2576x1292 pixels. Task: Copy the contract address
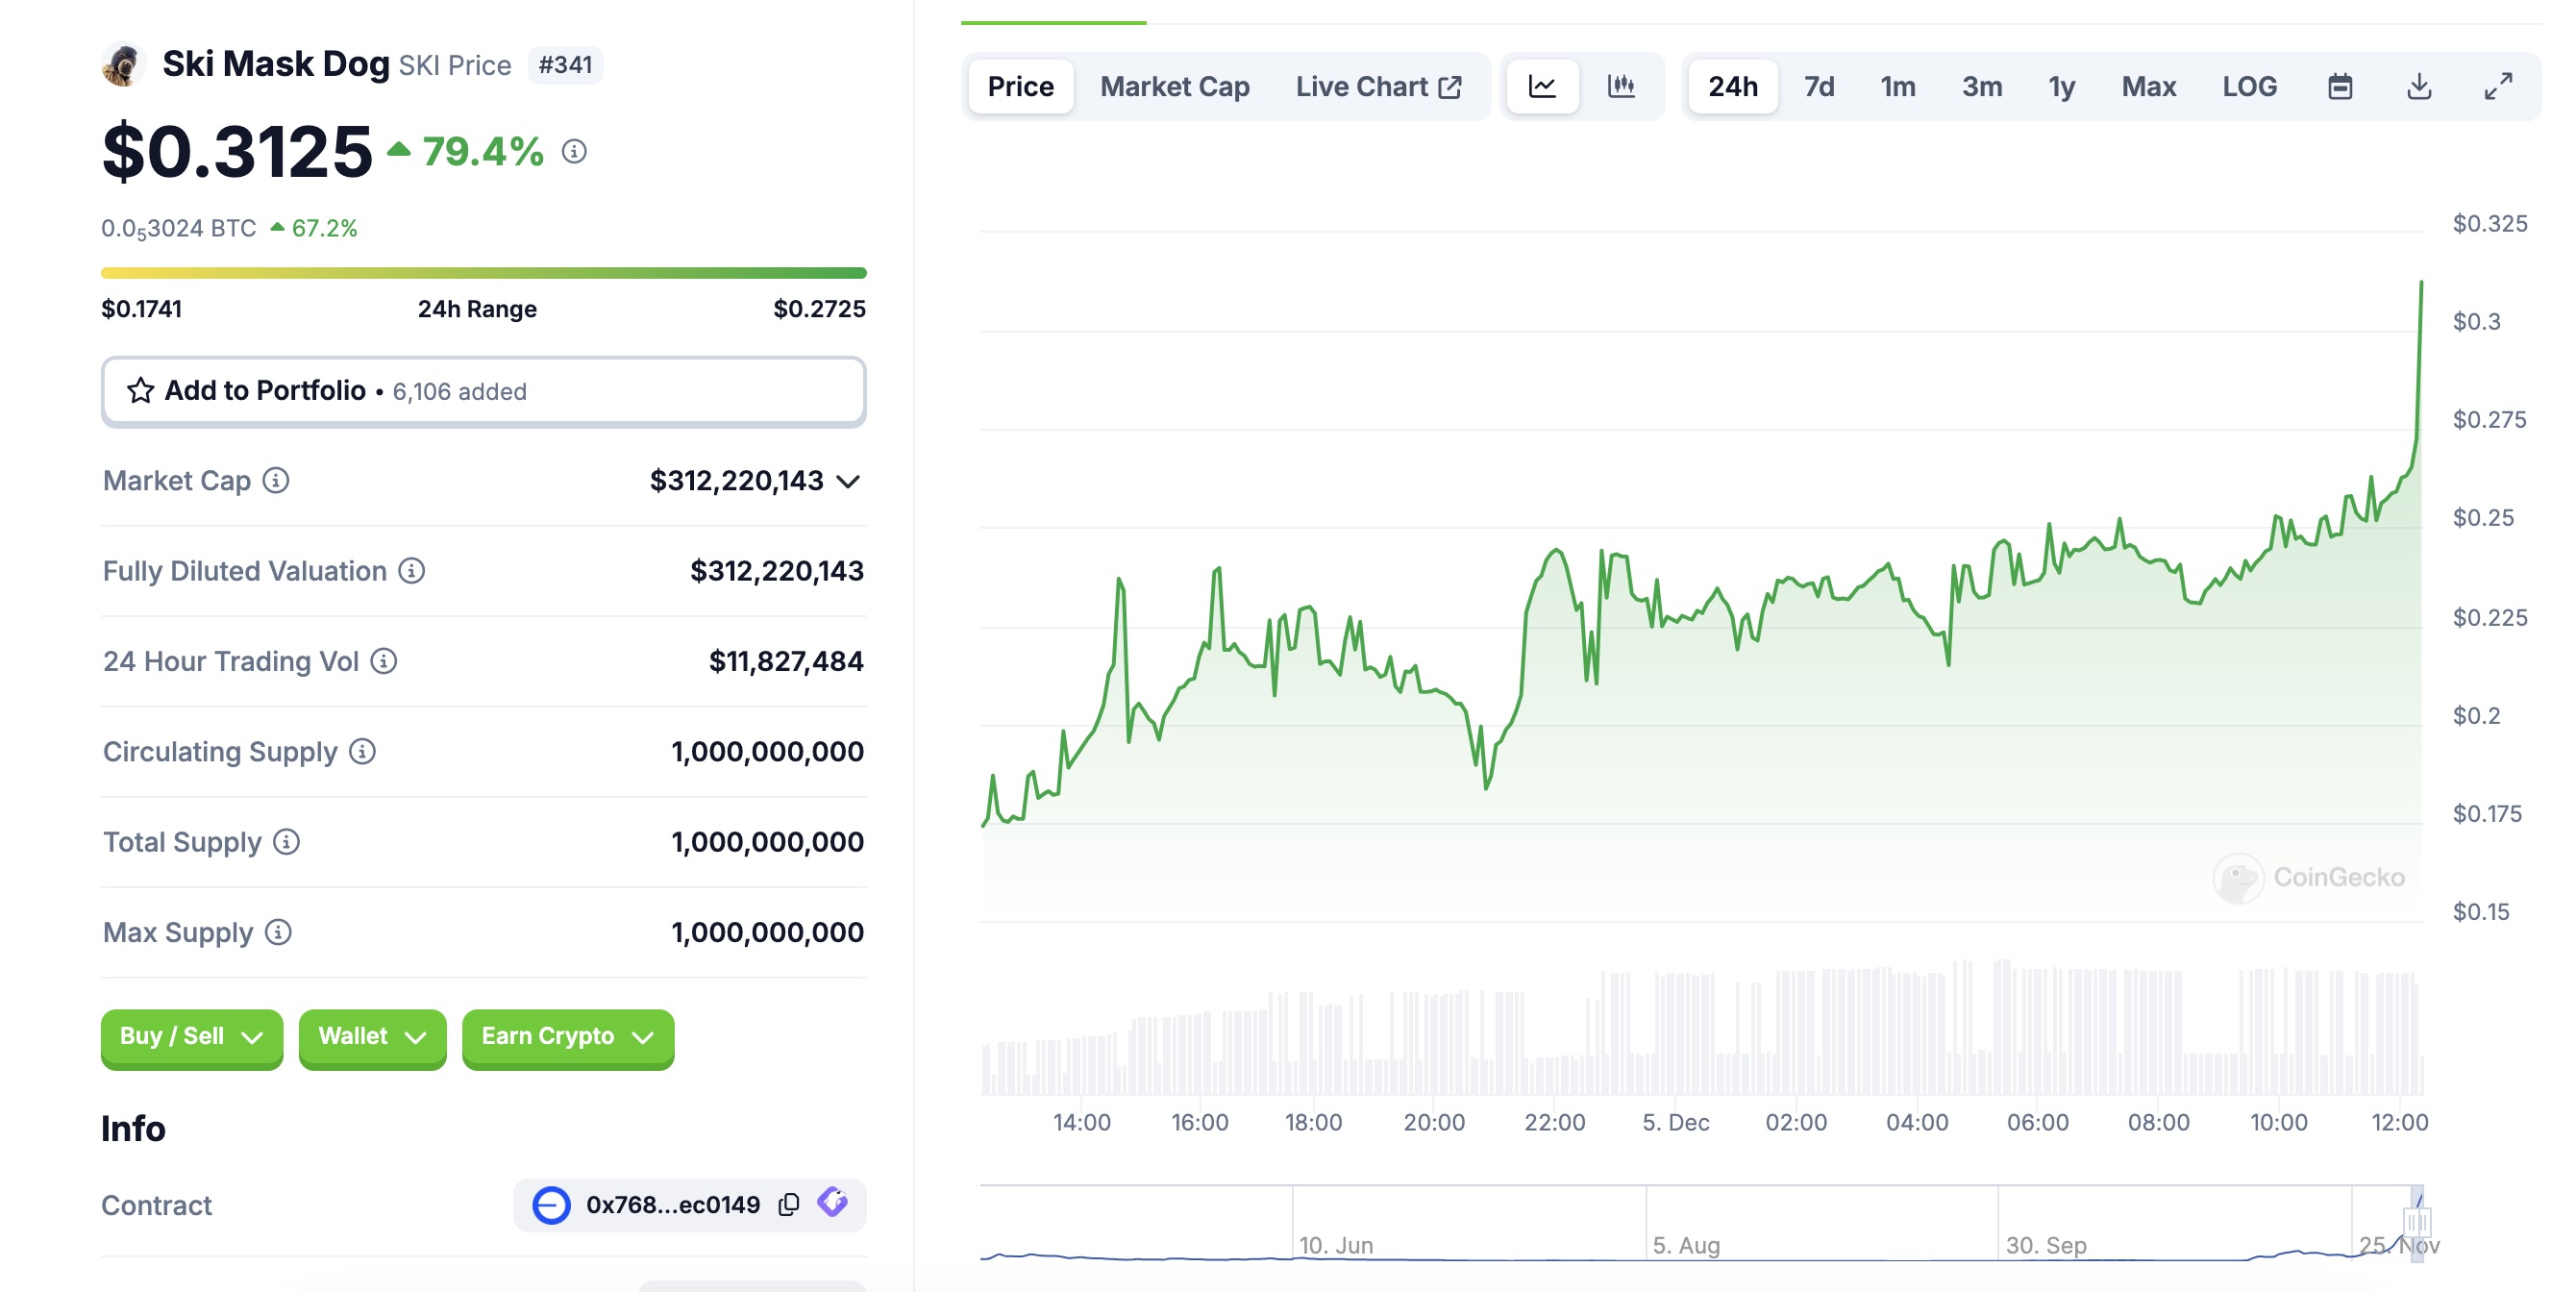coord(789,1204)
